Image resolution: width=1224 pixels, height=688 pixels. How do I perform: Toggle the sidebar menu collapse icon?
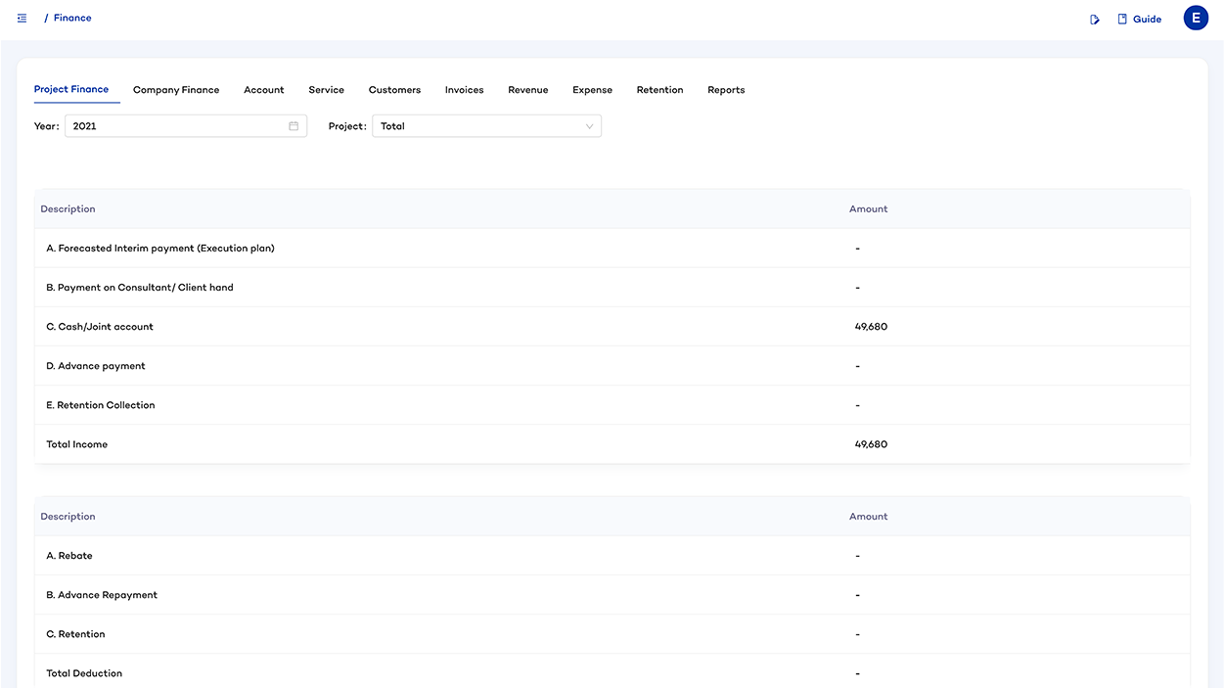[x=22, y=19]
